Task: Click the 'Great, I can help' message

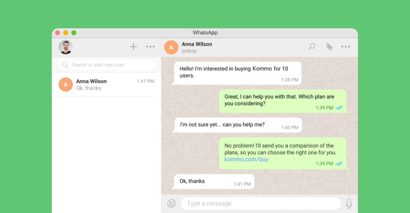Action: [x=283, y=101]
